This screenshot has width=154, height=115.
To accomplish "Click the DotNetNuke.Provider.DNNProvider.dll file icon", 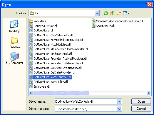I will point(31,63).
